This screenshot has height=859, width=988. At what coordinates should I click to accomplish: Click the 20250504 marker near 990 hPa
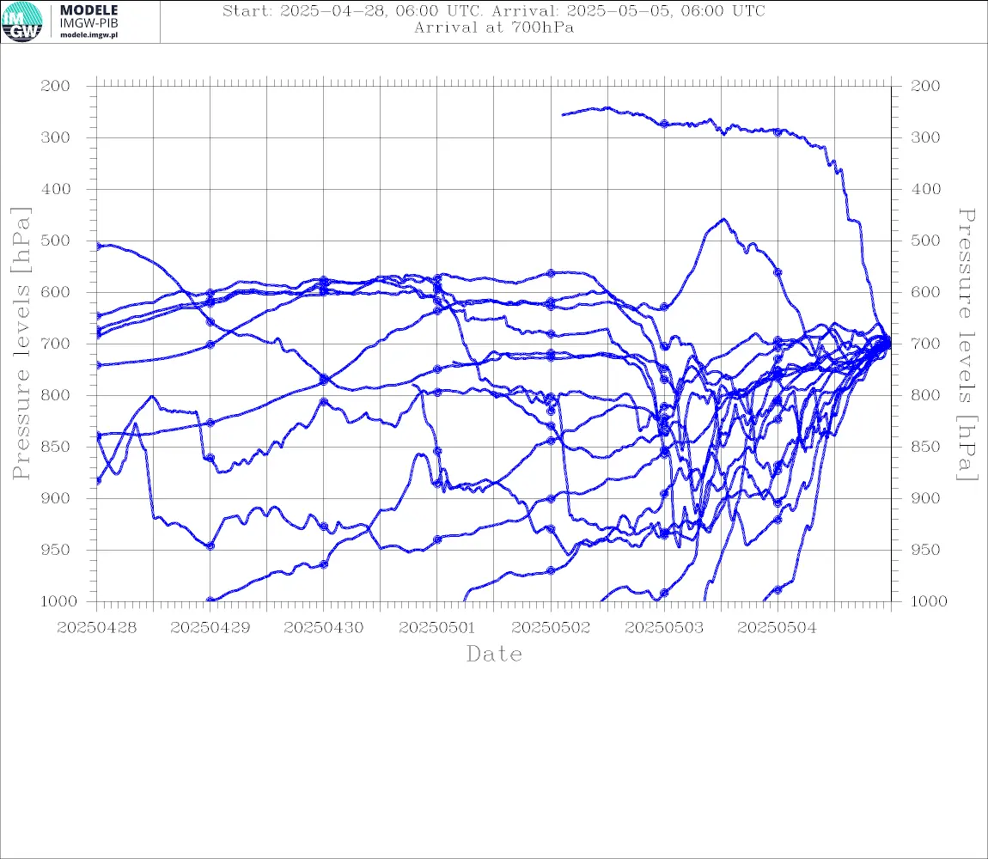click(778, 590)
